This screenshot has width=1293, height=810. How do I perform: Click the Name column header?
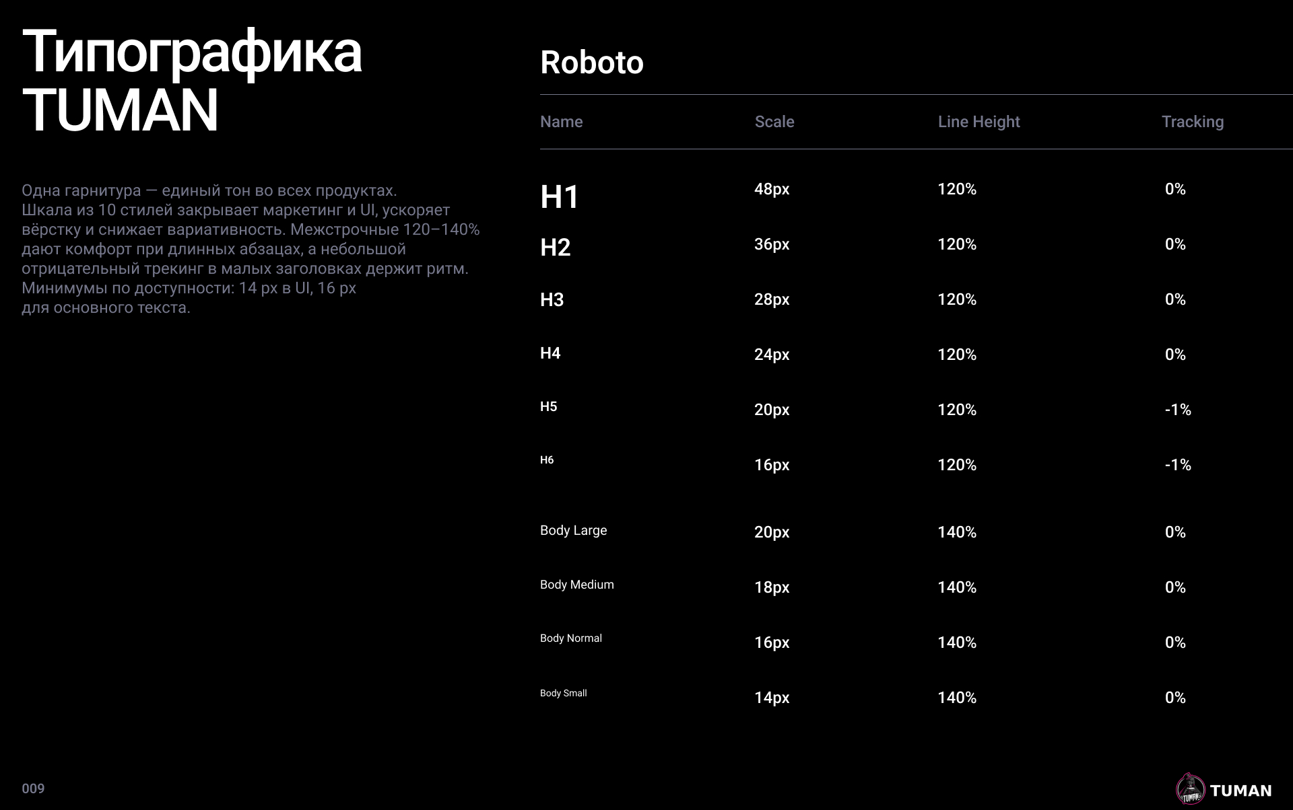click(x=561, y=122)
